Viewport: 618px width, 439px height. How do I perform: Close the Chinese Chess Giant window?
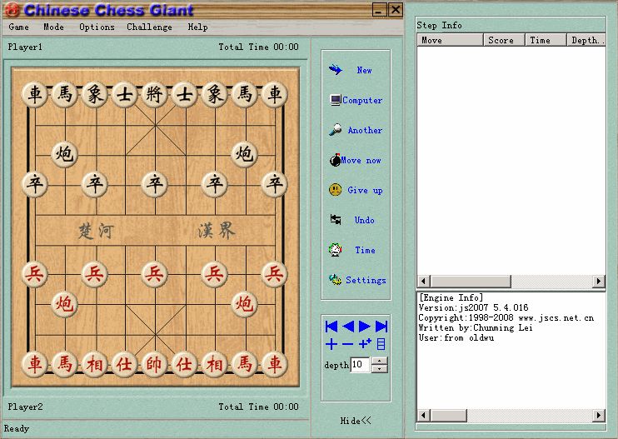point(396,10)
